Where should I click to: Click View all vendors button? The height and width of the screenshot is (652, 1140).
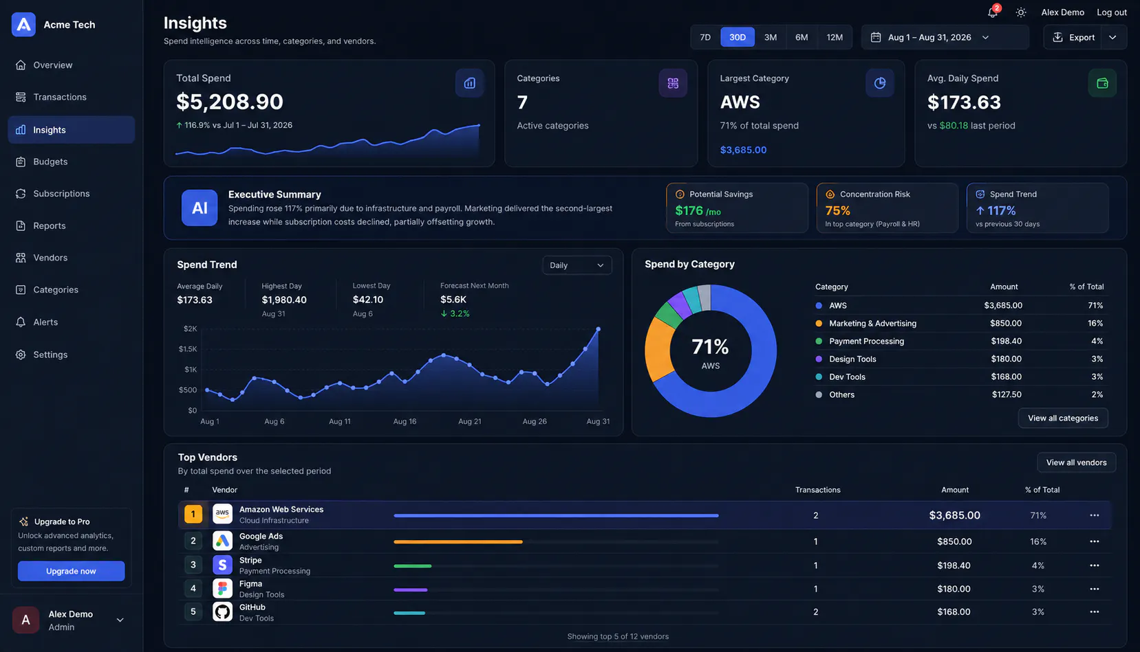tap(1076, 462)
